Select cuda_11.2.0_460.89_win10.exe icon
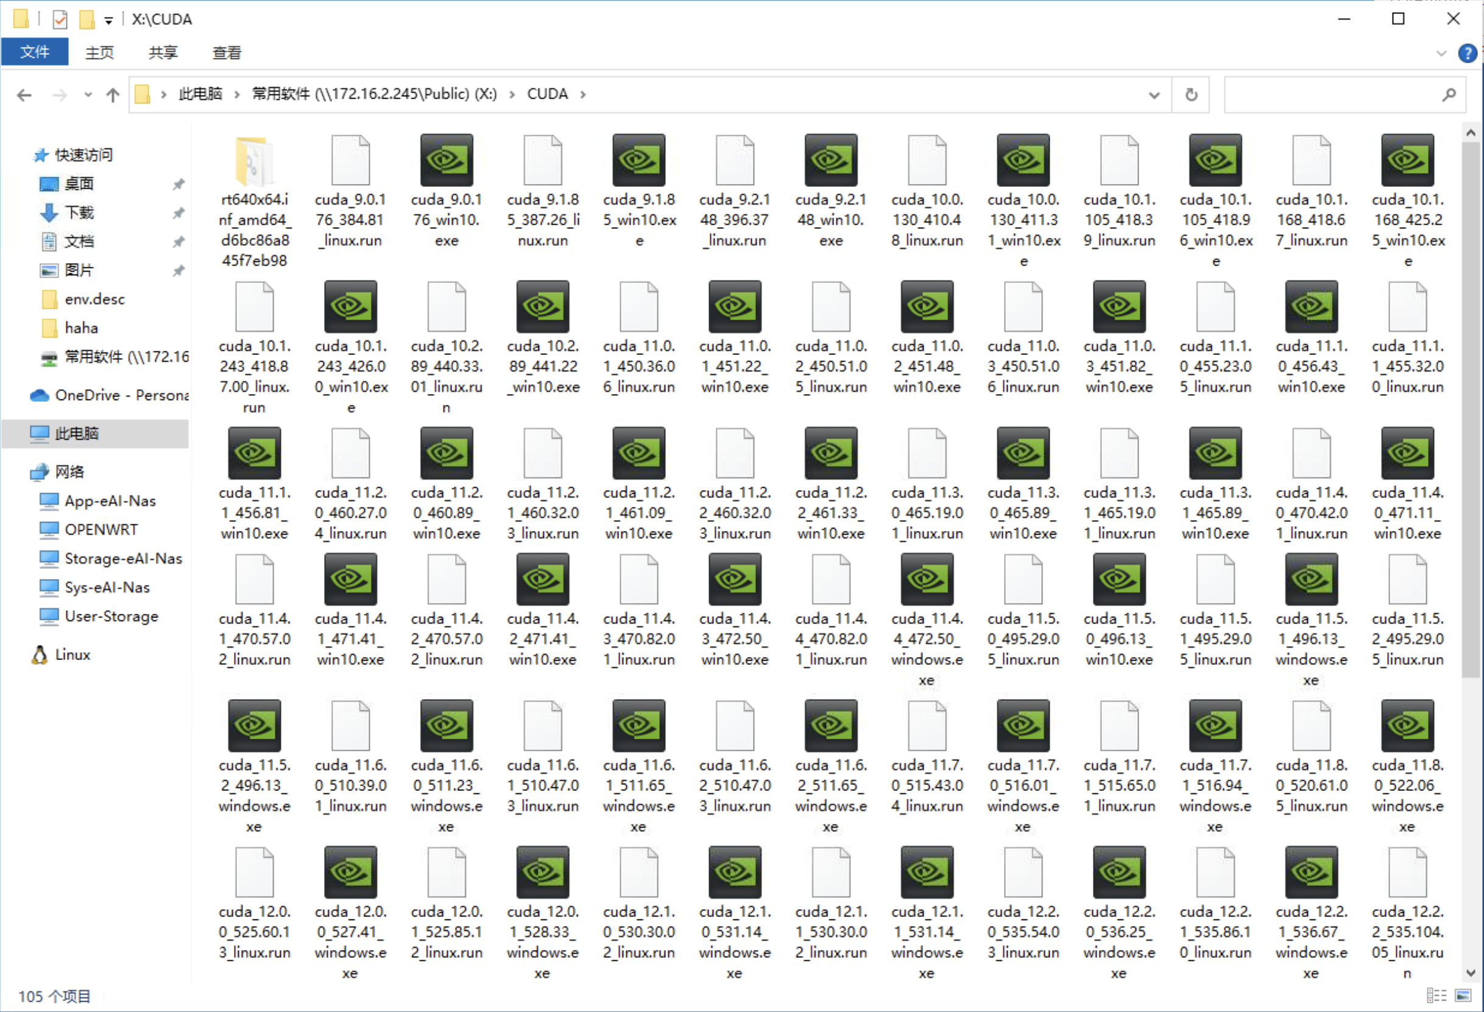1484x1012 pixels. click(x=447, y=453)
